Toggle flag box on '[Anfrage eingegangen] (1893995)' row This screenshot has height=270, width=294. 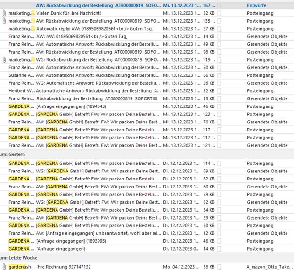tap(220, 241)
